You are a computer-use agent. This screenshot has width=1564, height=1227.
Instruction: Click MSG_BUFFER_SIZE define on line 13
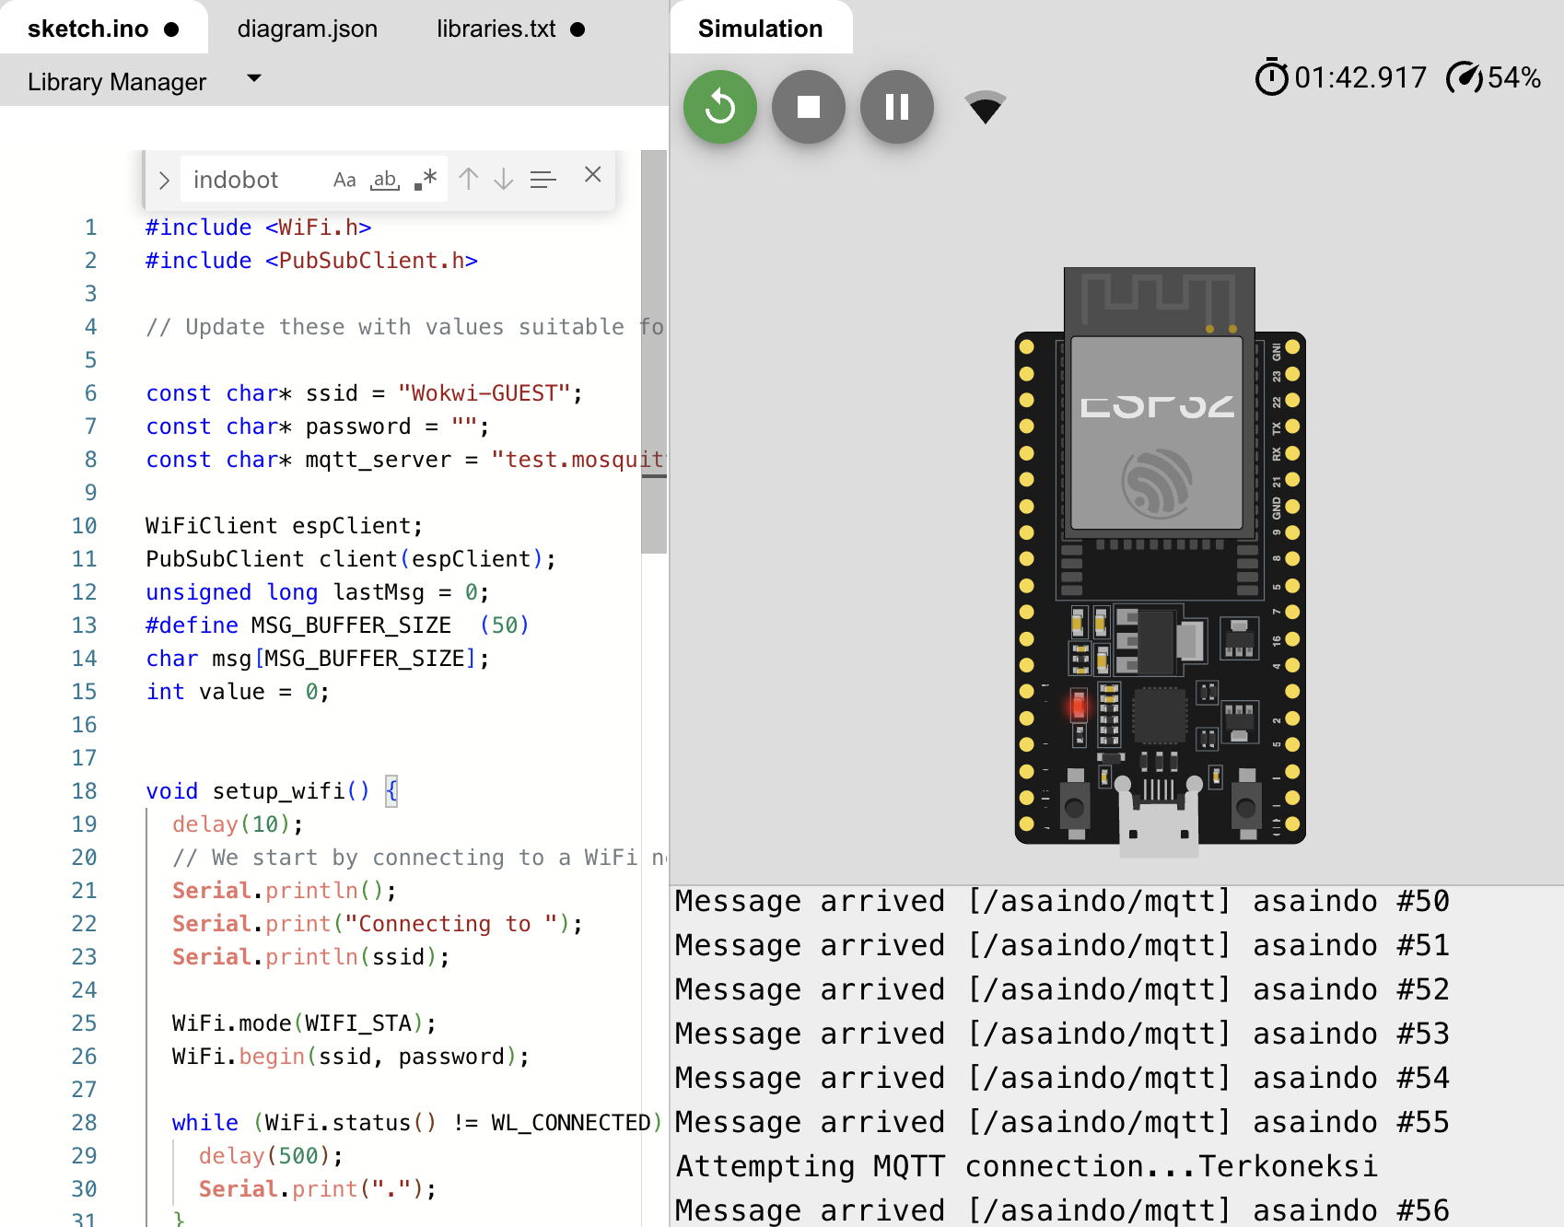click(351, 625)
